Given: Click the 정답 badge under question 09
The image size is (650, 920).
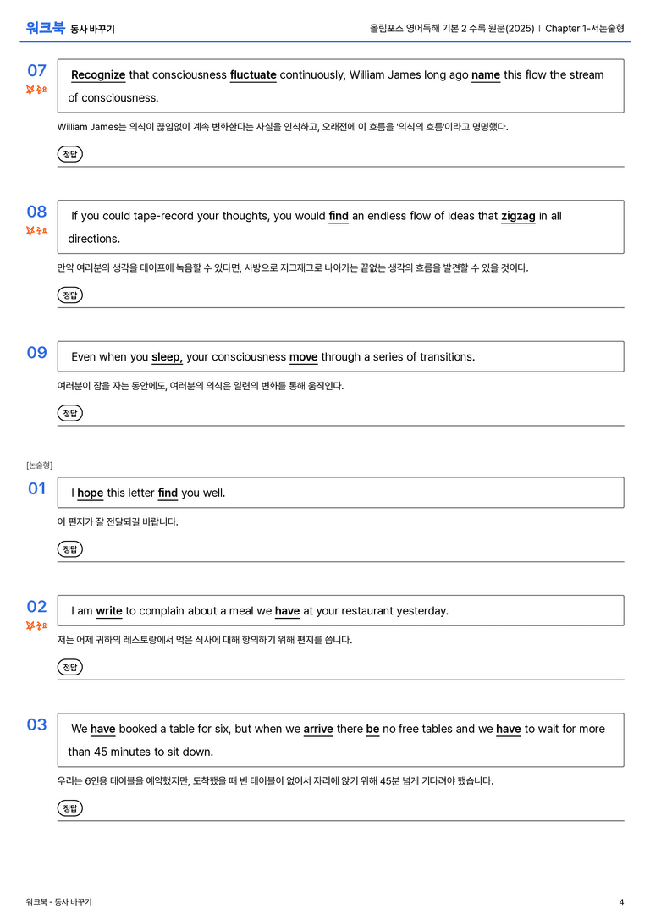Looking at the screenshot, I should click(69, 413).
